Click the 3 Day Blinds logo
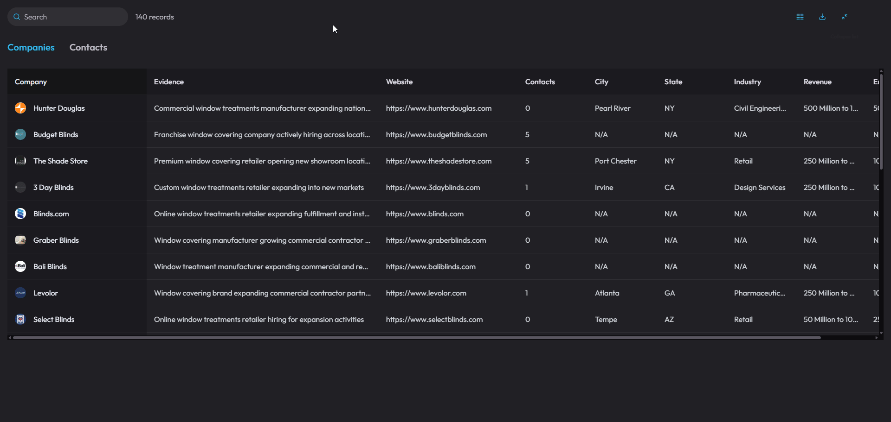 [x=20, y=187]
